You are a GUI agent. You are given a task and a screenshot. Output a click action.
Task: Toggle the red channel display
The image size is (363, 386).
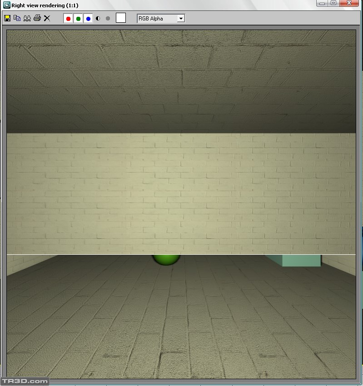[68, 19]
